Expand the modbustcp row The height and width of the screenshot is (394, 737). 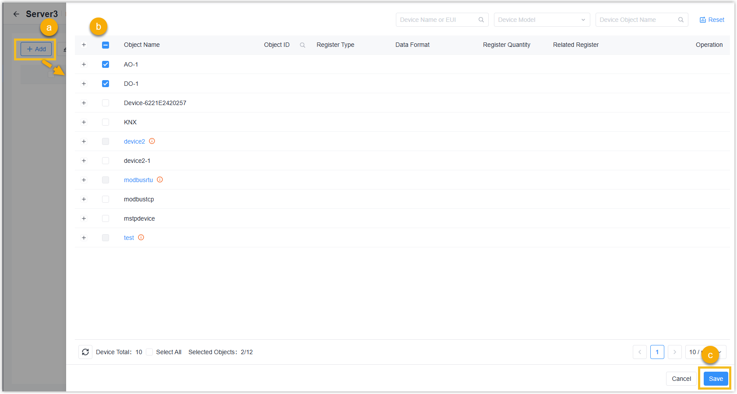[x=84, y=199]
